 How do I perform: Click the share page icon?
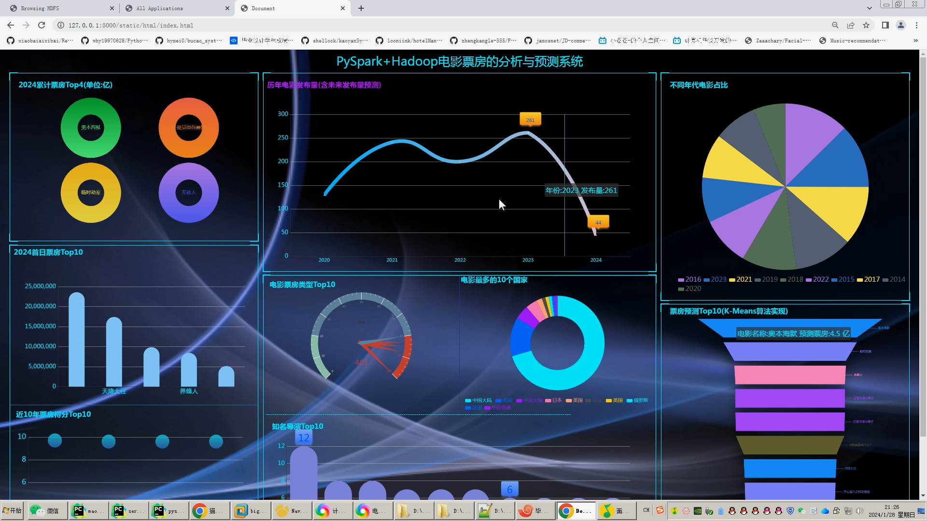(851, 25)
